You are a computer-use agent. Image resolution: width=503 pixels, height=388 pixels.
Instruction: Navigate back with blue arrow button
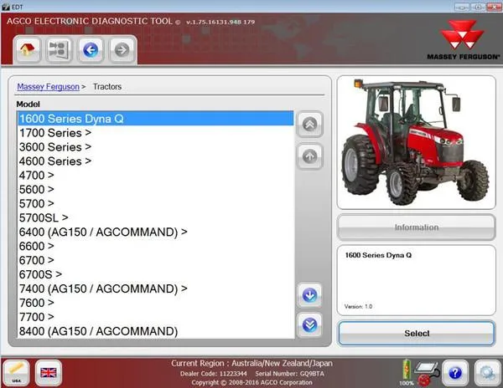click(91, 50)
